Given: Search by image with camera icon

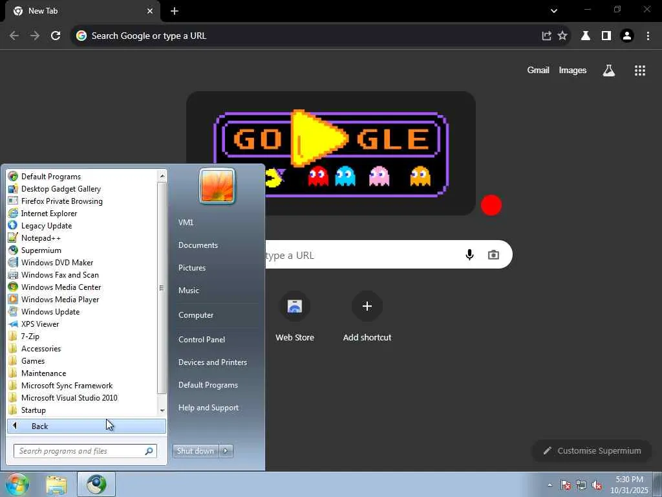Looking at the screenshot, I should 493,254.
